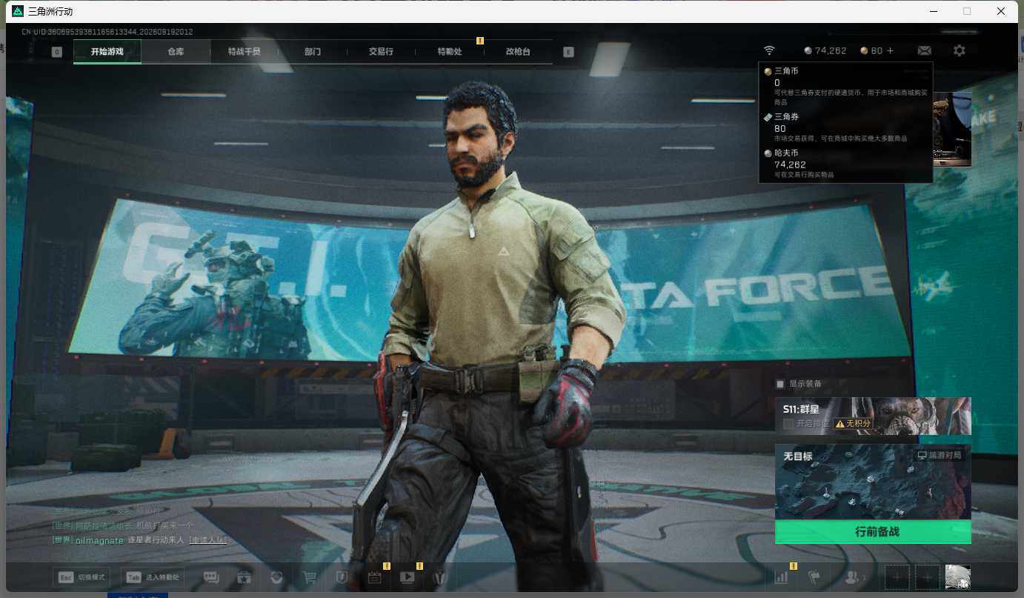Viewport: 1024px width, 598px height.
Task: Switch to the 仓库 tab
Action: click(176, 52)
